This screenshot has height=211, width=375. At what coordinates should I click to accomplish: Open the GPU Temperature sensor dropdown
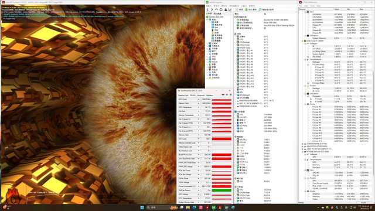point(198,107)
